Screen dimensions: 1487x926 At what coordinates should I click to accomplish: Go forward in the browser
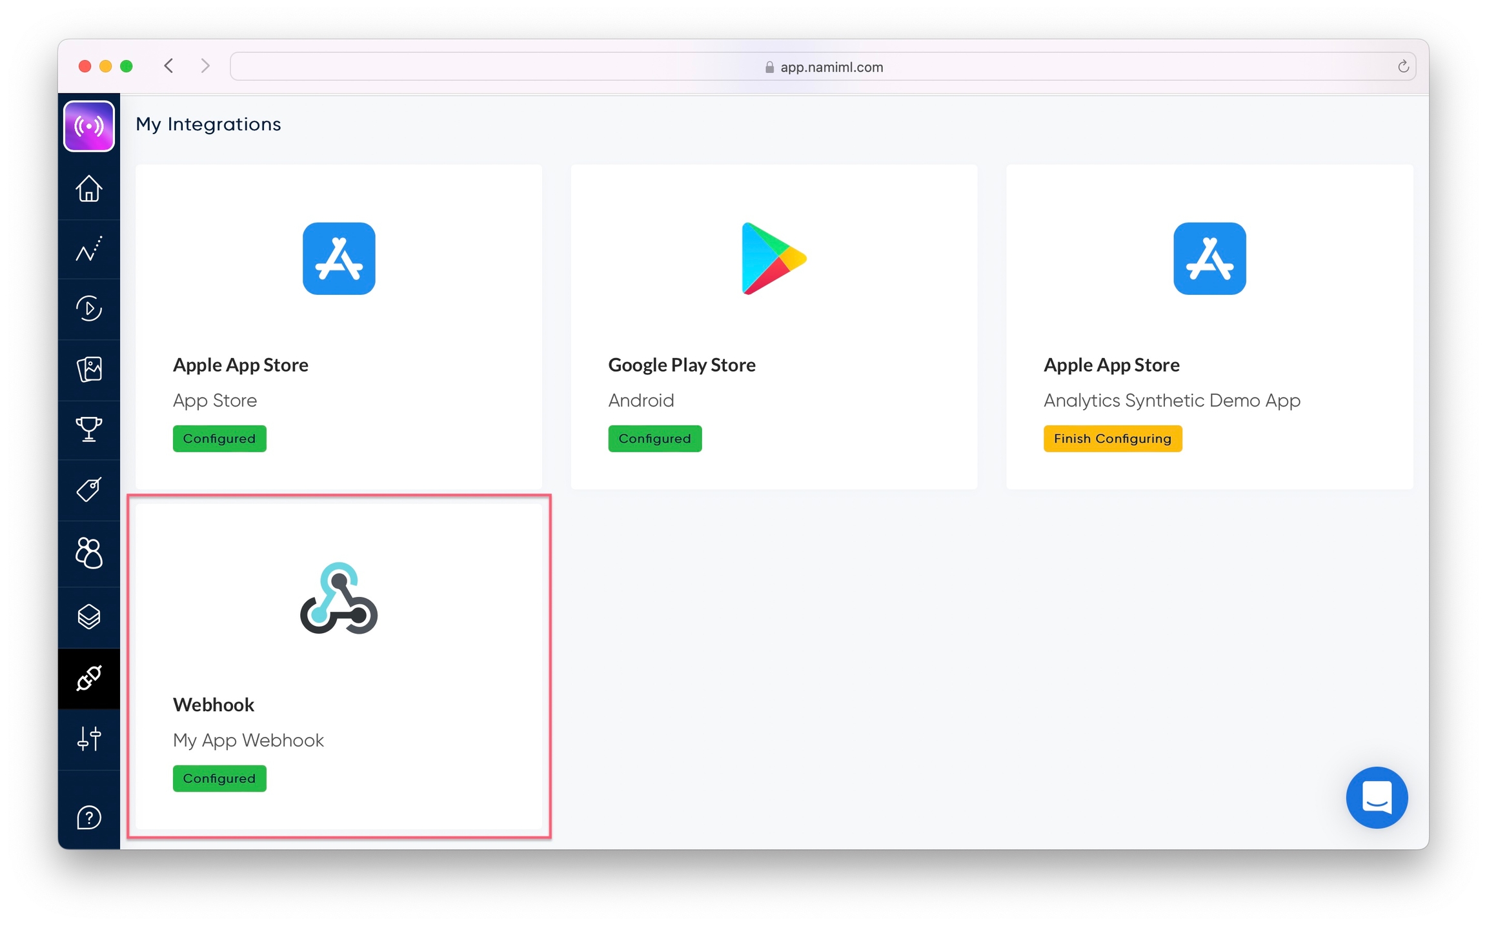click(205, 66)
